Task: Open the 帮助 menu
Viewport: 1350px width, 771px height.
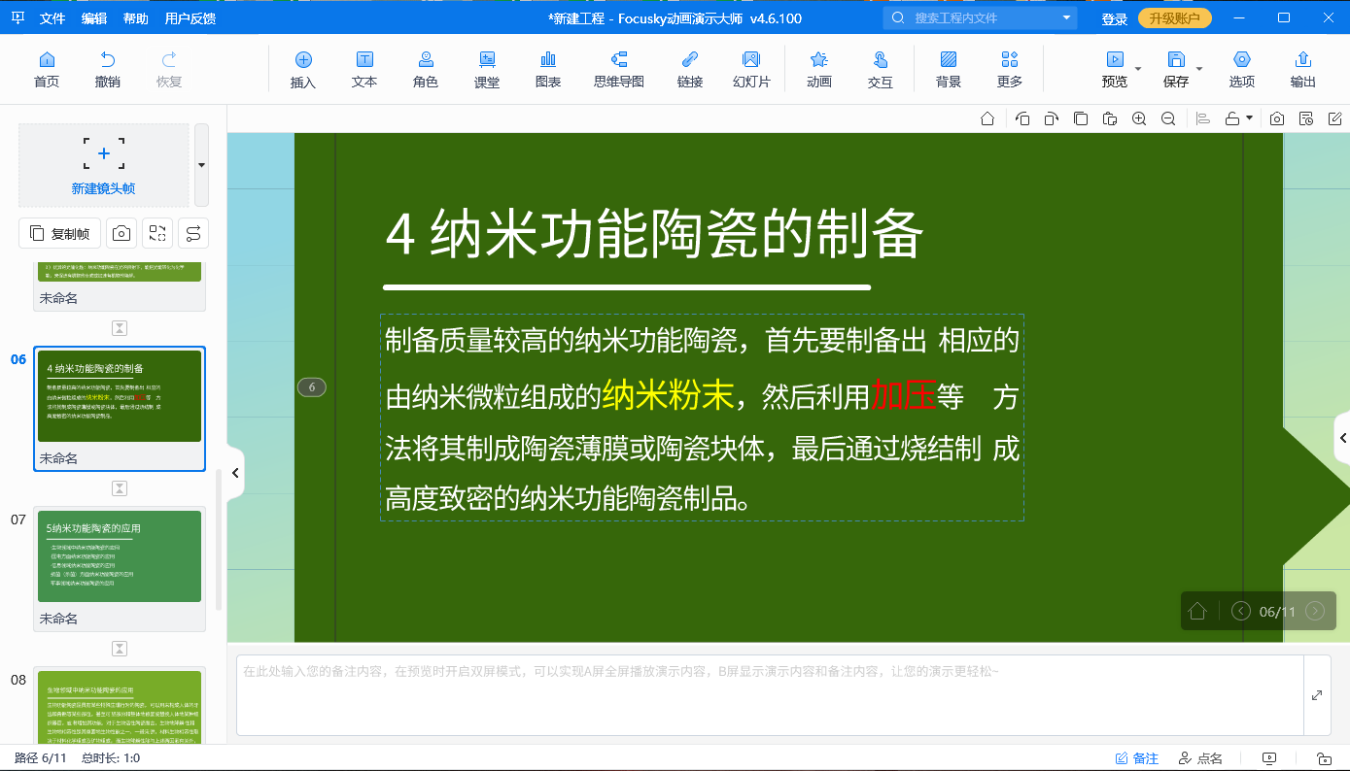Action: point(136,18)
